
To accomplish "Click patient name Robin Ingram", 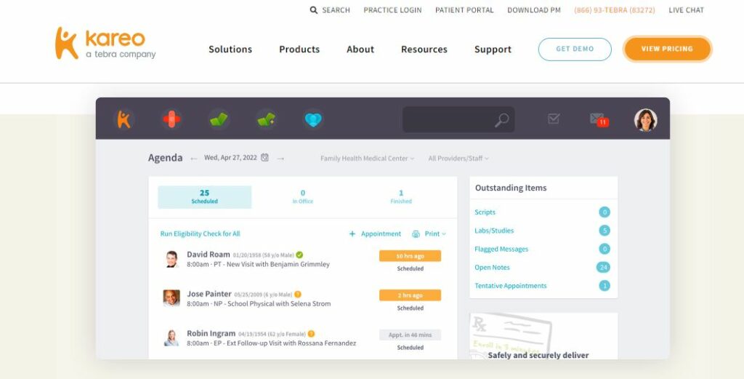I will (x=211, y=333).
